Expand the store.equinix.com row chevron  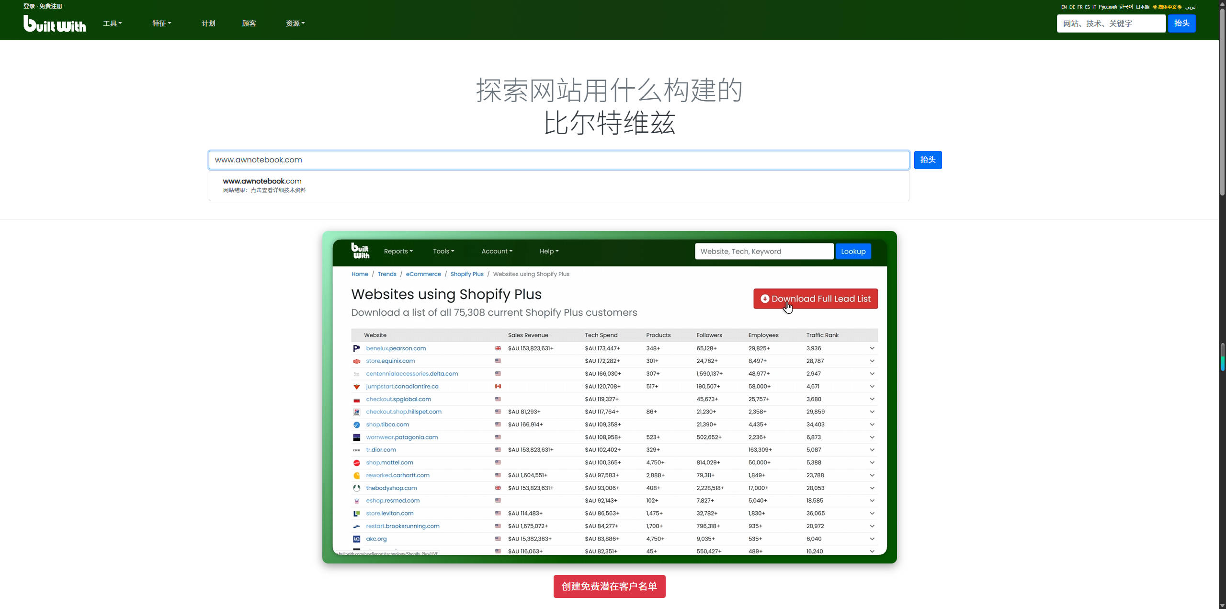(x=872, y=361)
